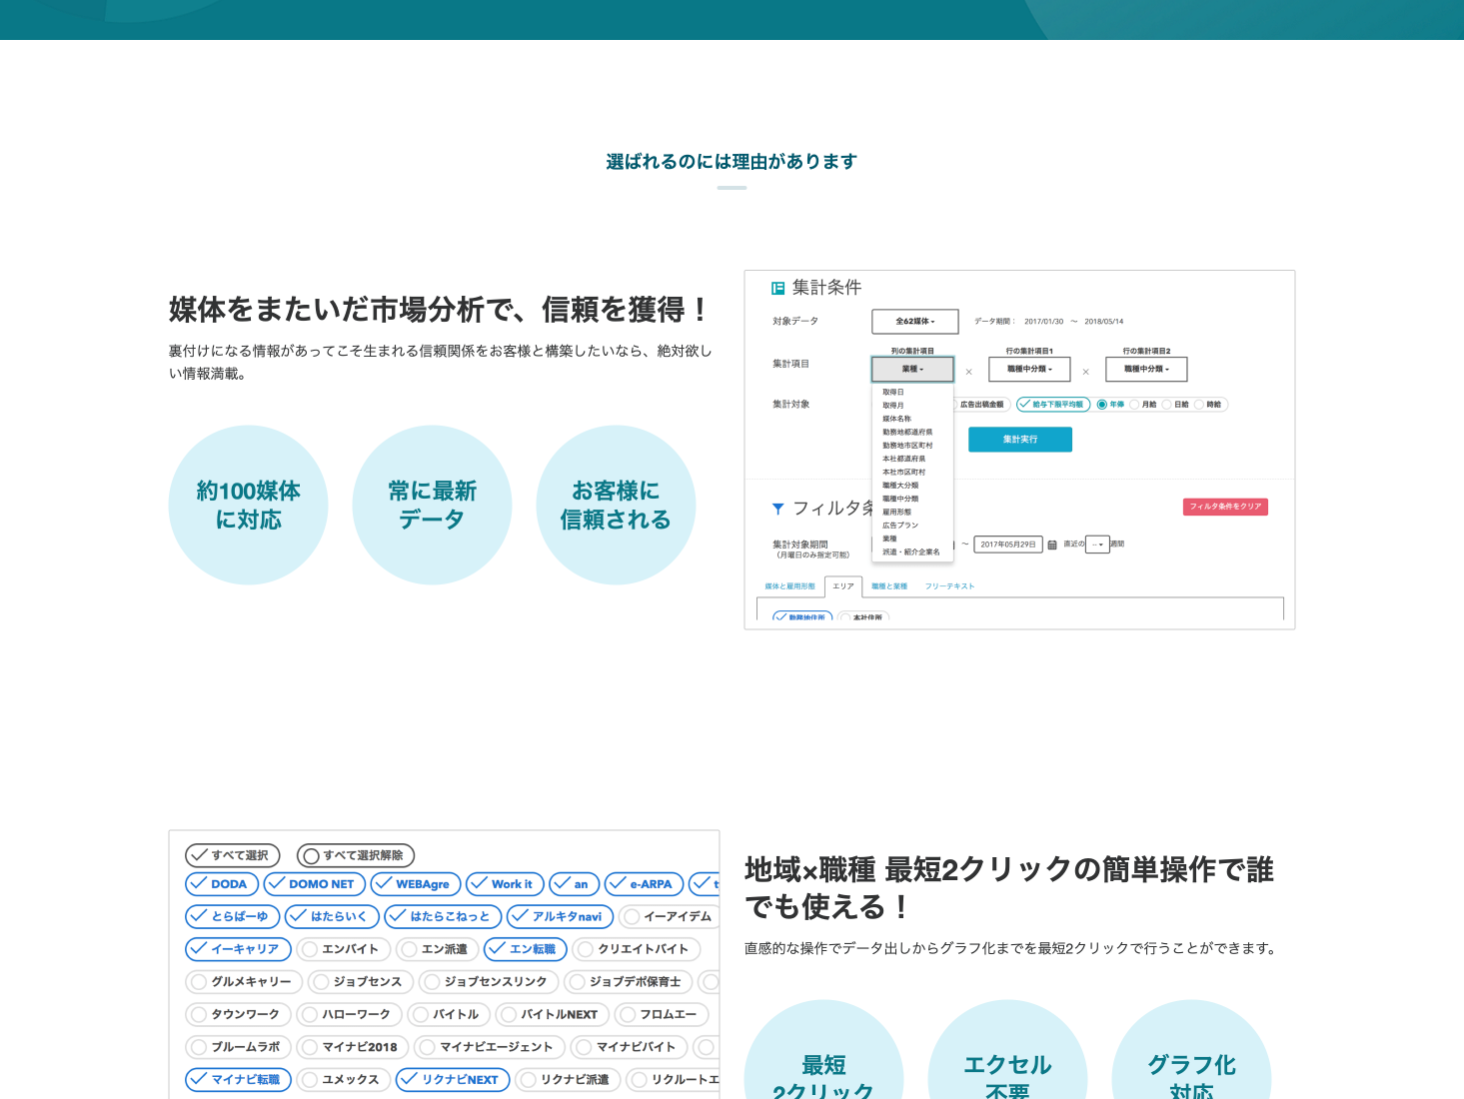
Task: Click the フィルタ条件をクリア button
Action: tap(1225, 507)
